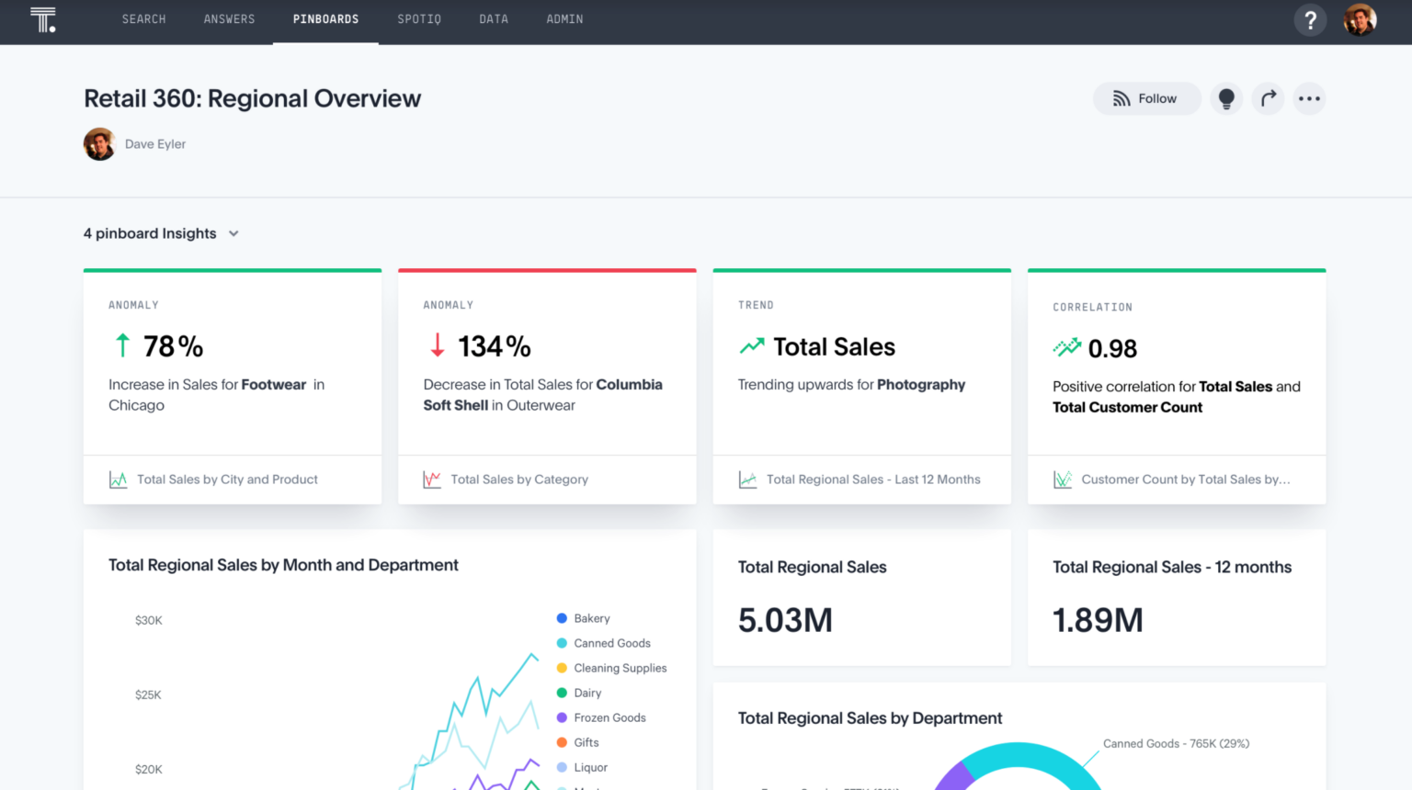The image size is (1412, 790).
Task: Open the ADMIN section
Action: click(x=564, y=19)
